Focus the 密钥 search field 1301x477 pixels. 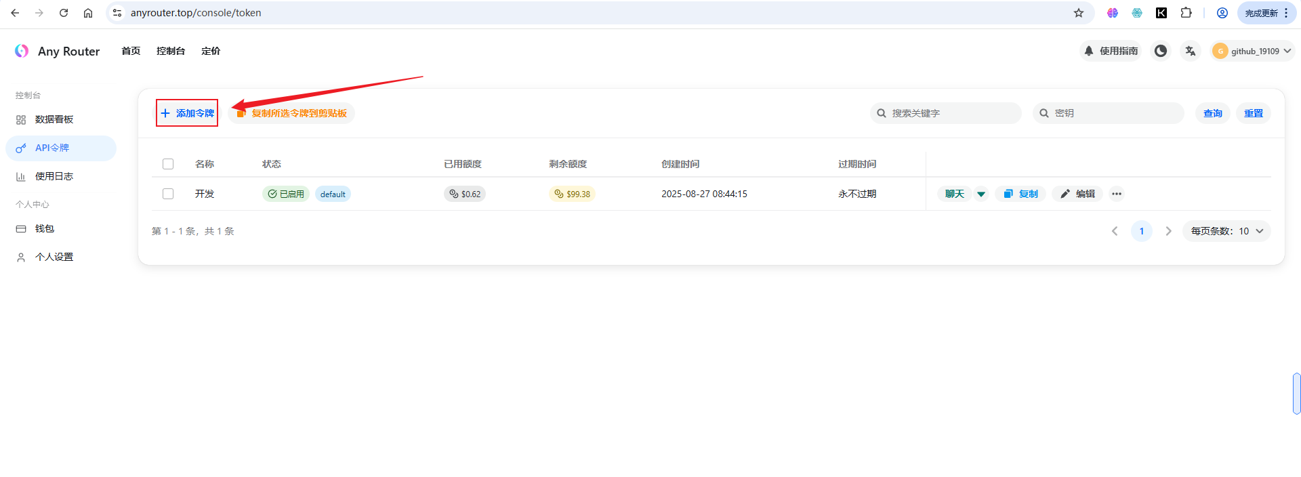[1109, 113]
